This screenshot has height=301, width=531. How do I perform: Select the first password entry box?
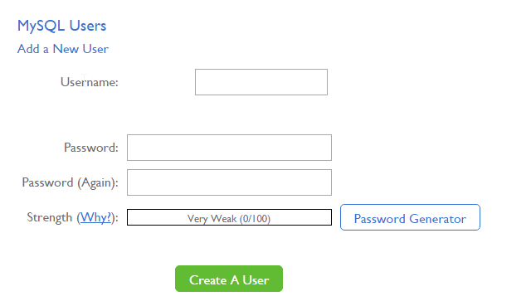(229, 148)
